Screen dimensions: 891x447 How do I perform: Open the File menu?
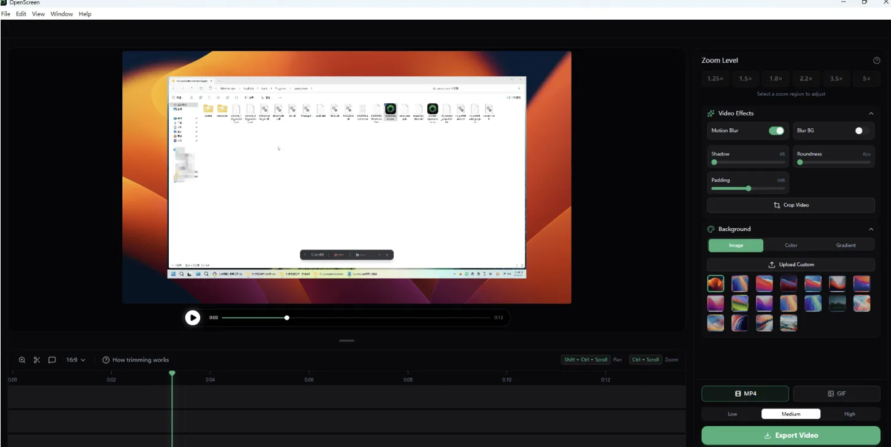(x=6, y=14)
